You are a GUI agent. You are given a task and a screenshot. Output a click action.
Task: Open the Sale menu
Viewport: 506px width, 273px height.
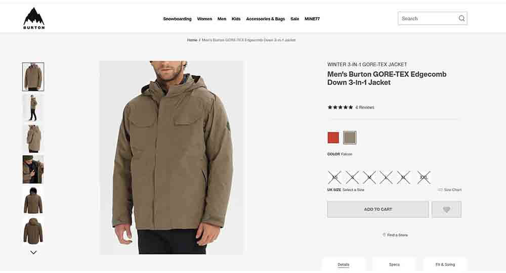294,19
